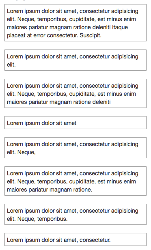Select the box ending with 'Neque, temporibus.'
Image resolution: width=151 pixels, height=250 pixels.
pyautogui.click(x=75, y=214)
